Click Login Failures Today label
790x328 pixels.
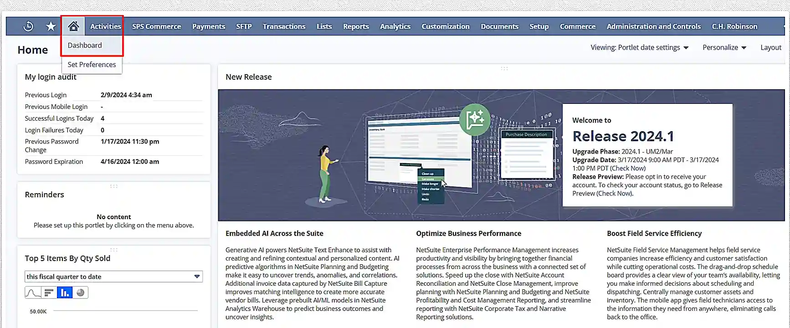tap(54, 130)
